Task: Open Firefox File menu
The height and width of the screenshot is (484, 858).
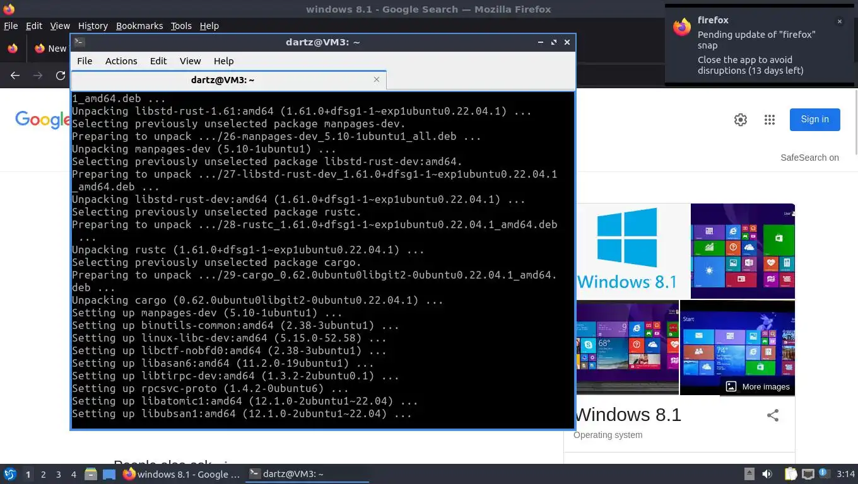Action: (11, 26)
